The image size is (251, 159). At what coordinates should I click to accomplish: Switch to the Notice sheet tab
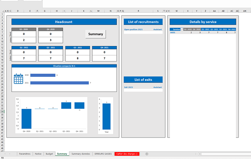(38, 154)
